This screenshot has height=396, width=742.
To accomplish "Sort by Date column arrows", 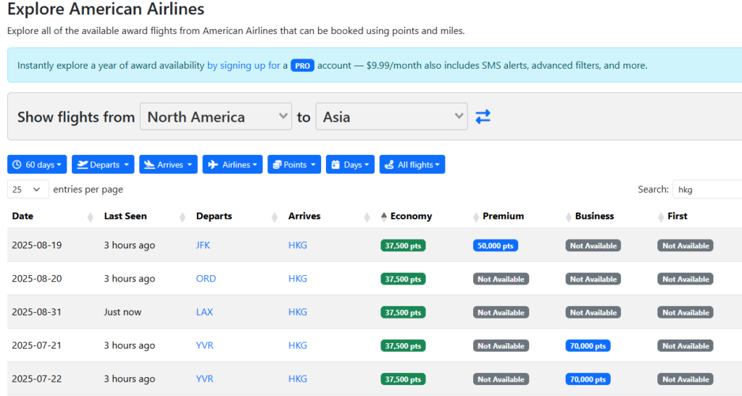I will pos(91,216).
